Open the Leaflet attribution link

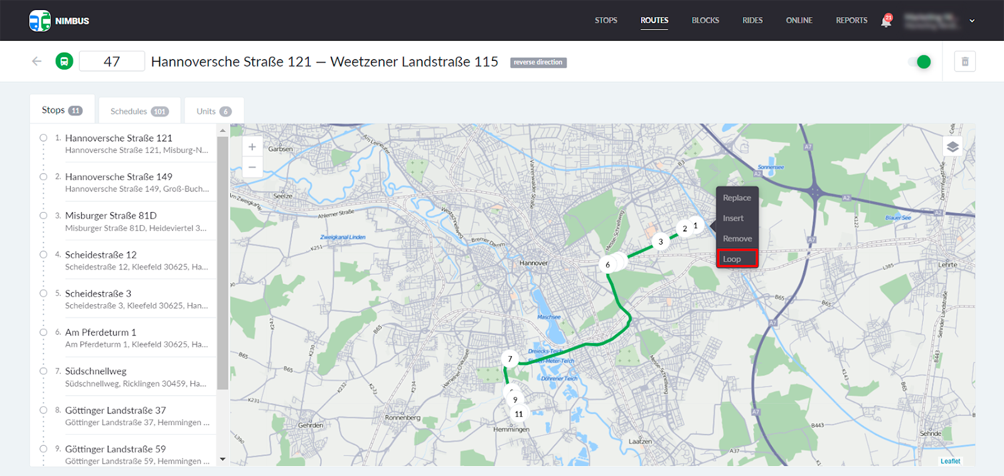click(950, 461)
